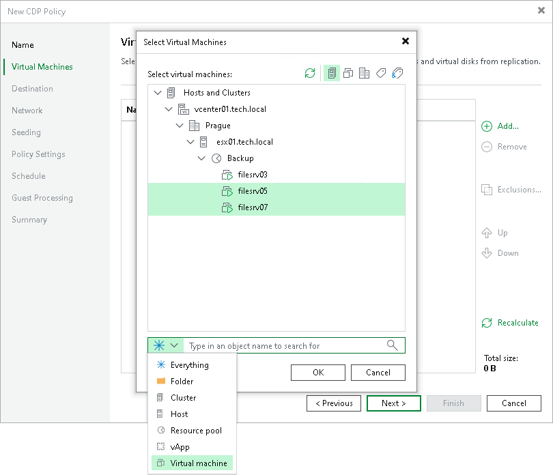Click the Next button
The height and width of the screenshot is (475, 553).
click(393, 403)
